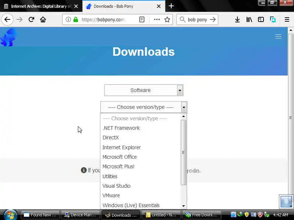Viewport: 294px width, 220px height.
Task: Open the Library bookmarks and history icon
Action: coord(249,19)
